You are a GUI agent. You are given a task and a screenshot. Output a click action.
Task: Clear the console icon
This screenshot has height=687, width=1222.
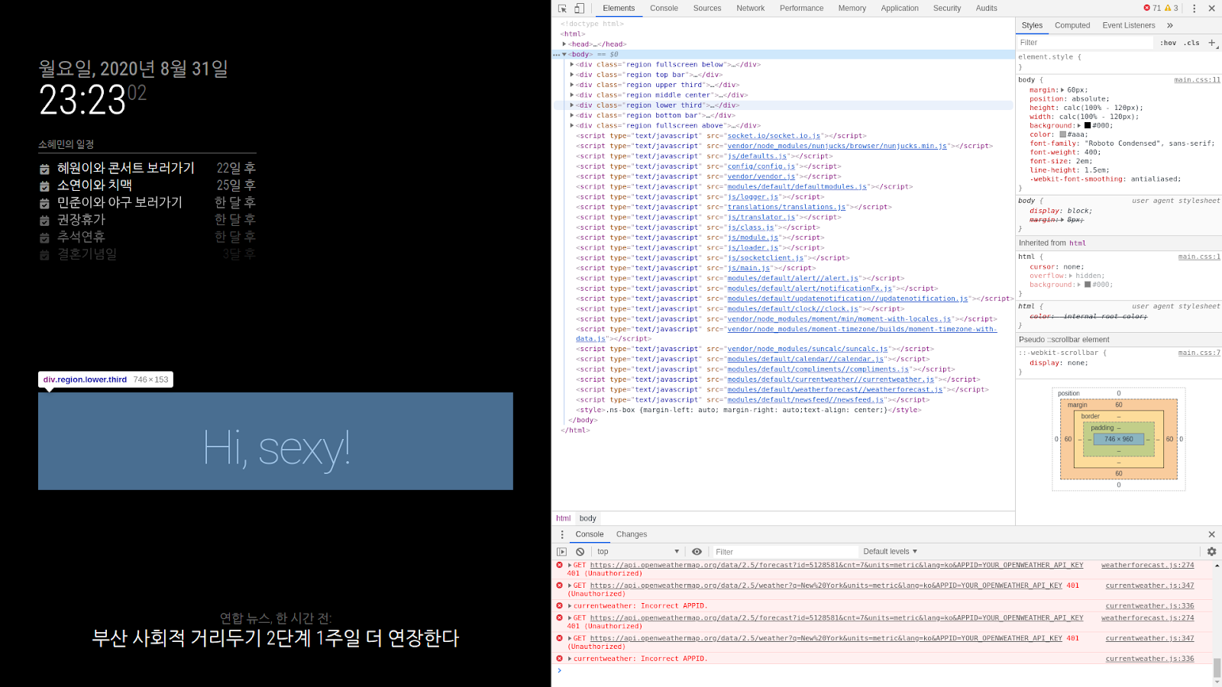coord(580,552)
